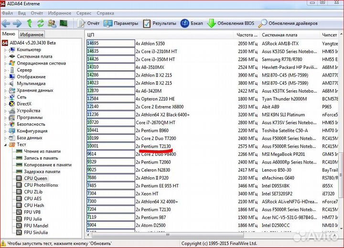Sort by the Частота column header

[x=247, y=35]
